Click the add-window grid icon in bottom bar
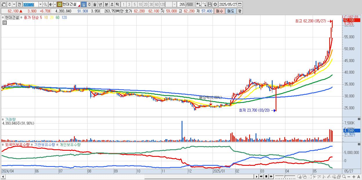Image resolution: width=362 pixels, height=180 pixels. point(300,177)
